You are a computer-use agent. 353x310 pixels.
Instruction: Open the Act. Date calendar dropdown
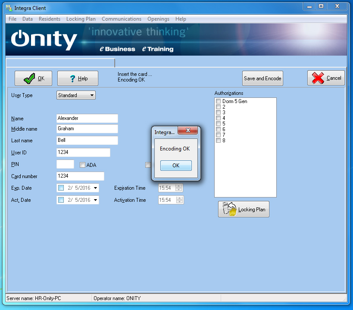click(95, 200)
